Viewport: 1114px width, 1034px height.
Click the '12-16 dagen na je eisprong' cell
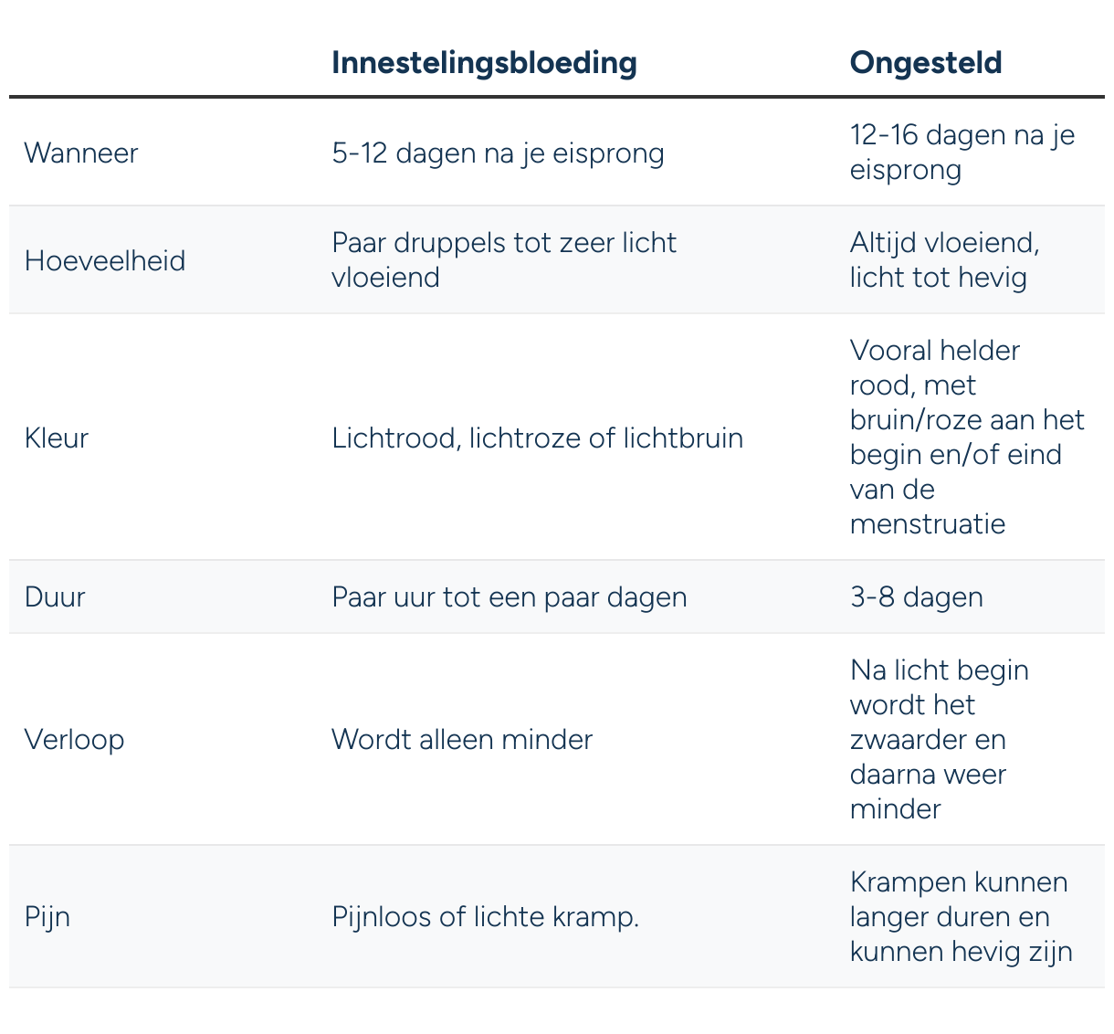[x=962, y=153]
